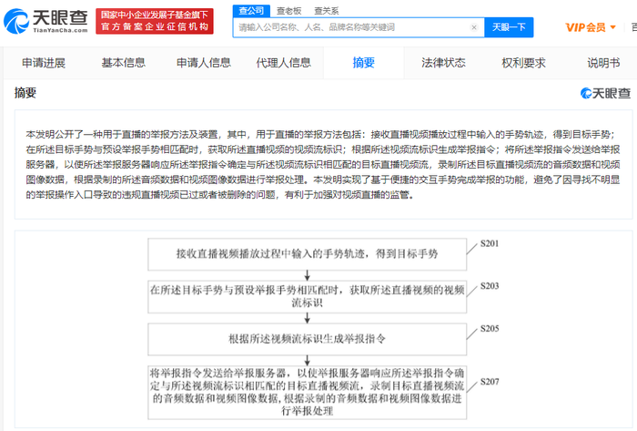
Task: Go to the 权利要求 section tab
Action: [523, 63]
